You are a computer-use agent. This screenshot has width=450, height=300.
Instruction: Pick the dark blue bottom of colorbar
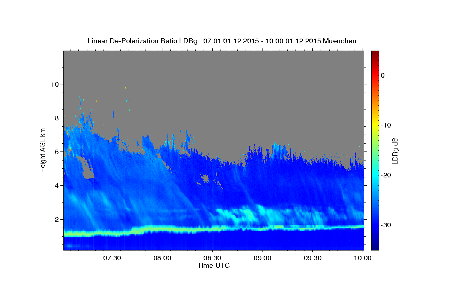[x=375, y=247]
